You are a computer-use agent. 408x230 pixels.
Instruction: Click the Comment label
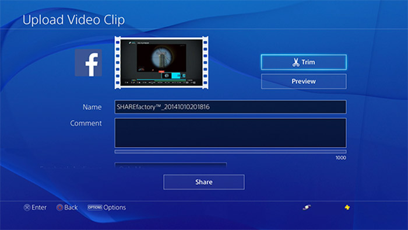(x=86, y=123)
